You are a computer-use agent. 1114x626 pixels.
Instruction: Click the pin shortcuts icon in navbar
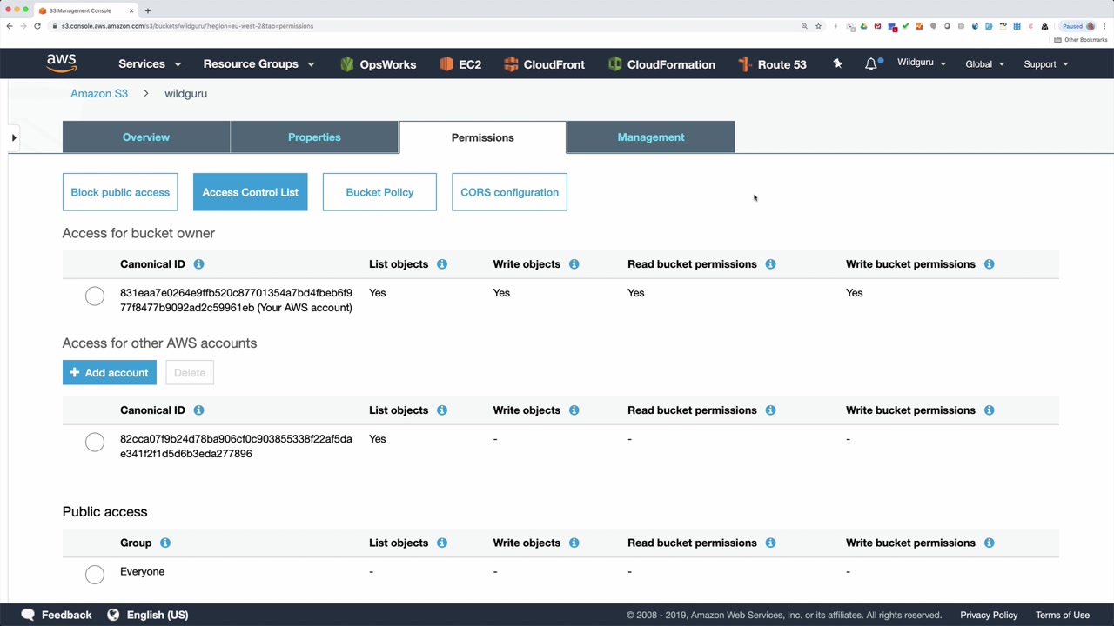837,63
